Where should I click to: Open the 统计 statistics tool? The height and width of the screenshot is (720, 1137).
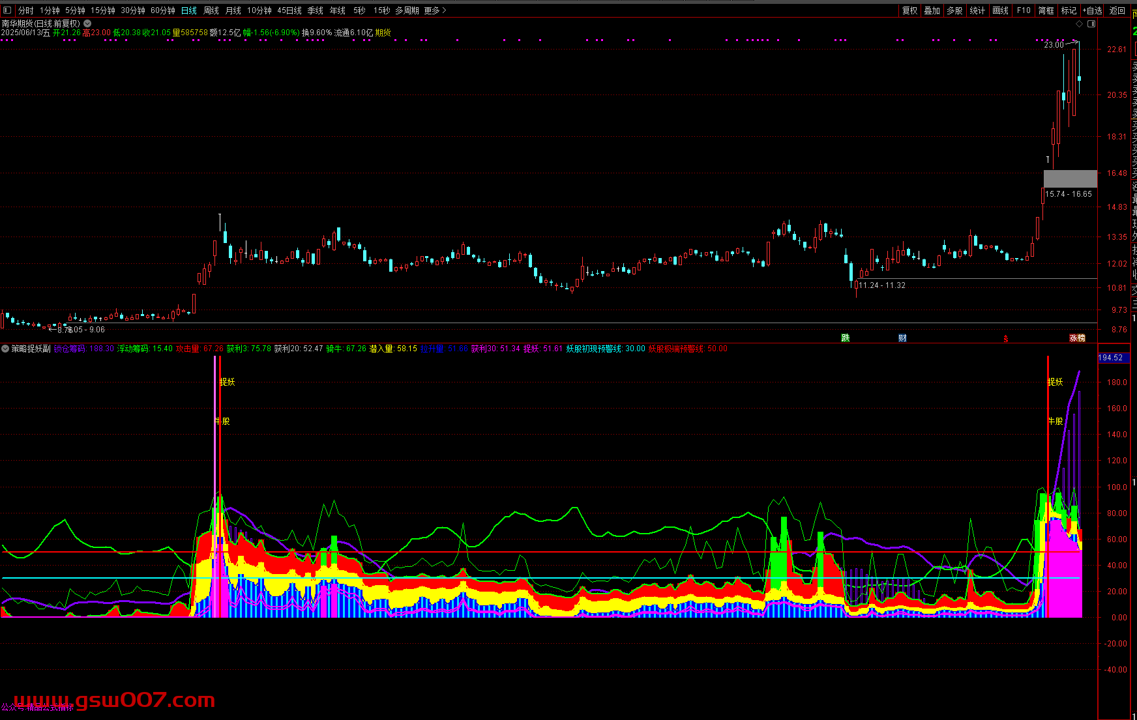[977, 10]
